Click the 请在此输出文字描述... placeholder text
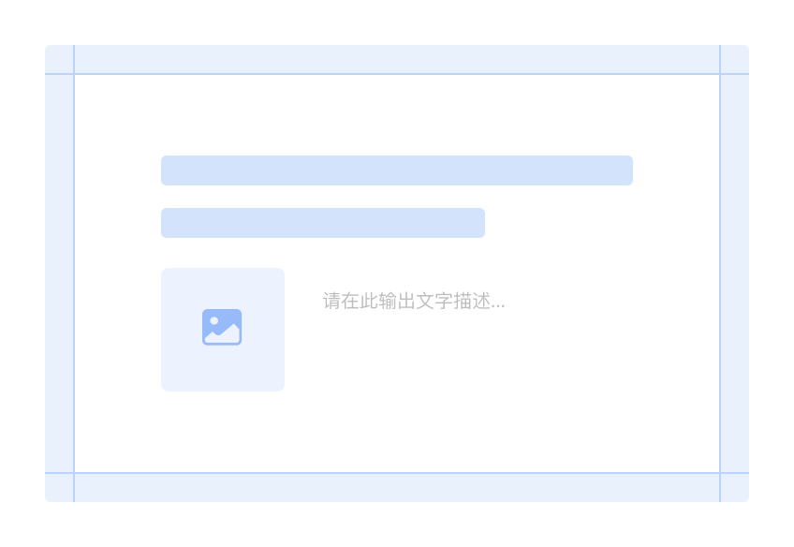 point(414,301)
